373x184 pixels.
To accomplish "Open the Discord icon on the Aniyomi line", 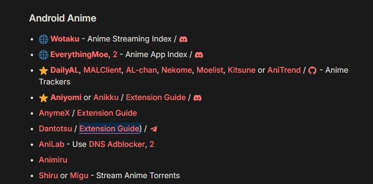I will (x=197, y=98).
